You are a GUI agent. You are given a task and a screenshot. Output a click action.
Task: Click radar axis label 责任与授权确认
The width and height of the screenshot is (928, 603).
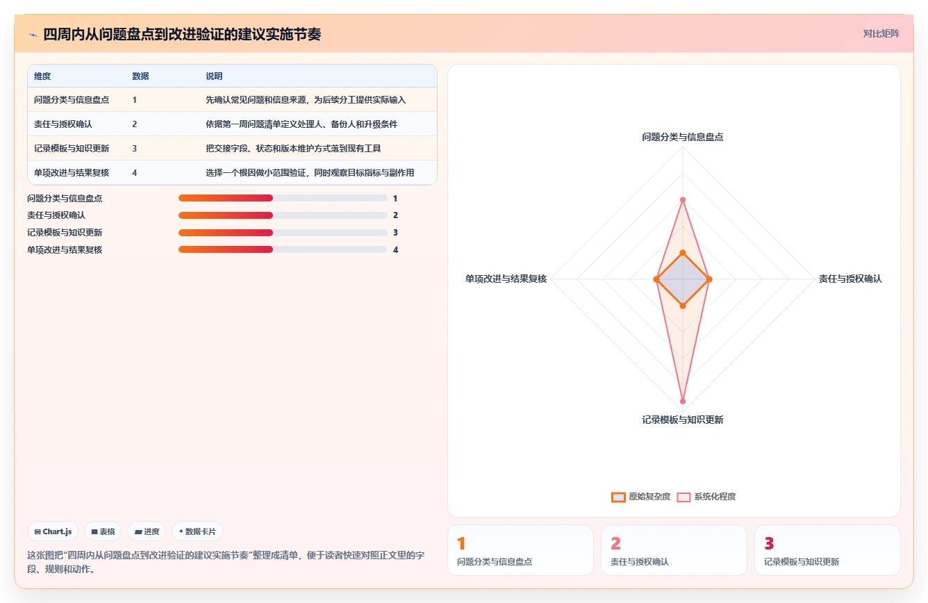(x=850, y=279)
